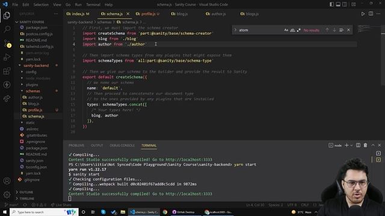Image resolution: width=385 pixels, height=216 pixels.
Task: Click Live Share in status bar
Action: (61, 205)
